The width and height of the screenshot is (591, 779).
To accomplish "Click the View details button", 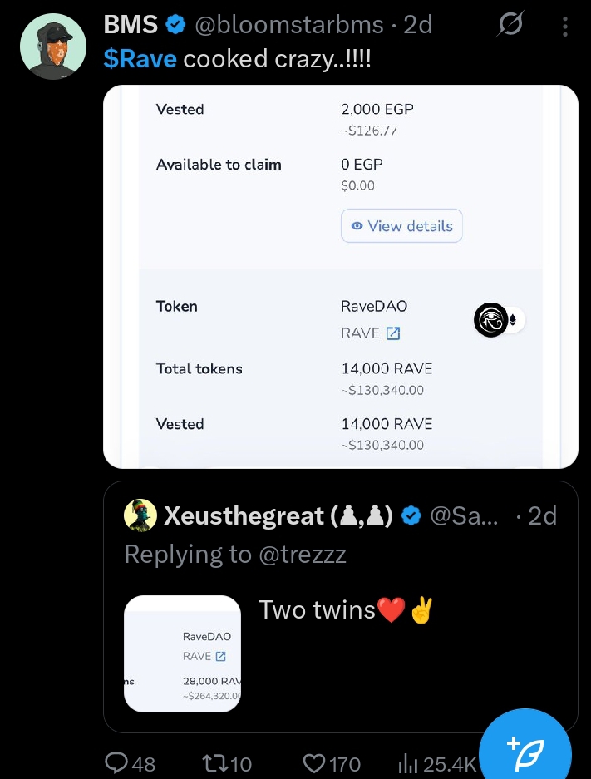I will click(x=401, y=226).
